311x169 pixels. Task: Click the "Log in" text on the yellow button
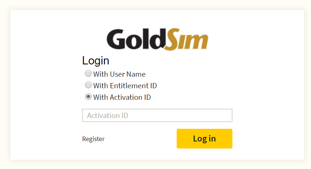[x=204, y=139]
